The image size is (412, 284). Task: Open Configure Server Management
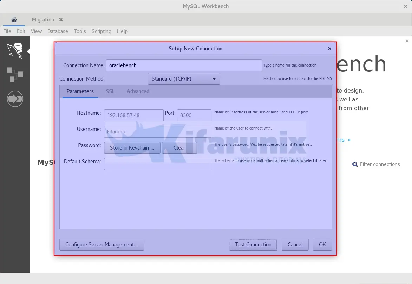[102, 245]
